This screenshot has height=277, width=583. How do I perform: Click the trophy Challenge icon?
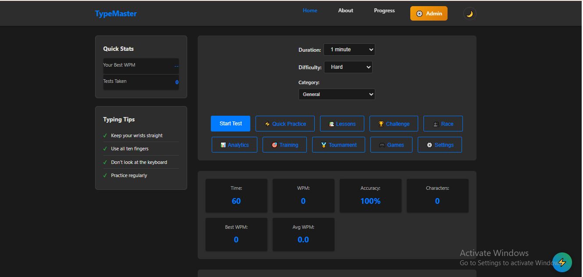[381, 124]
